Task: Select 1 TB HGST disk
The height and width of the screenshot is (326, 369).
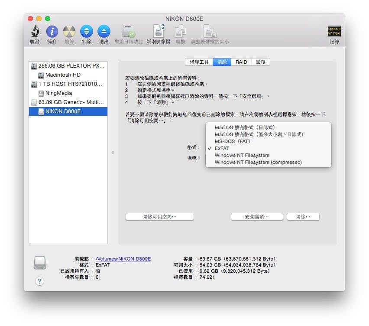Action: pos(68,84)
